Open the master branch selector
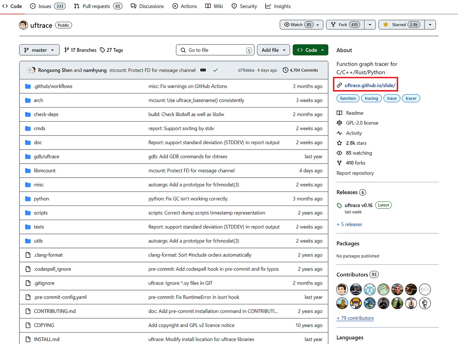458x344 pixels. click(x=39, y=50)
